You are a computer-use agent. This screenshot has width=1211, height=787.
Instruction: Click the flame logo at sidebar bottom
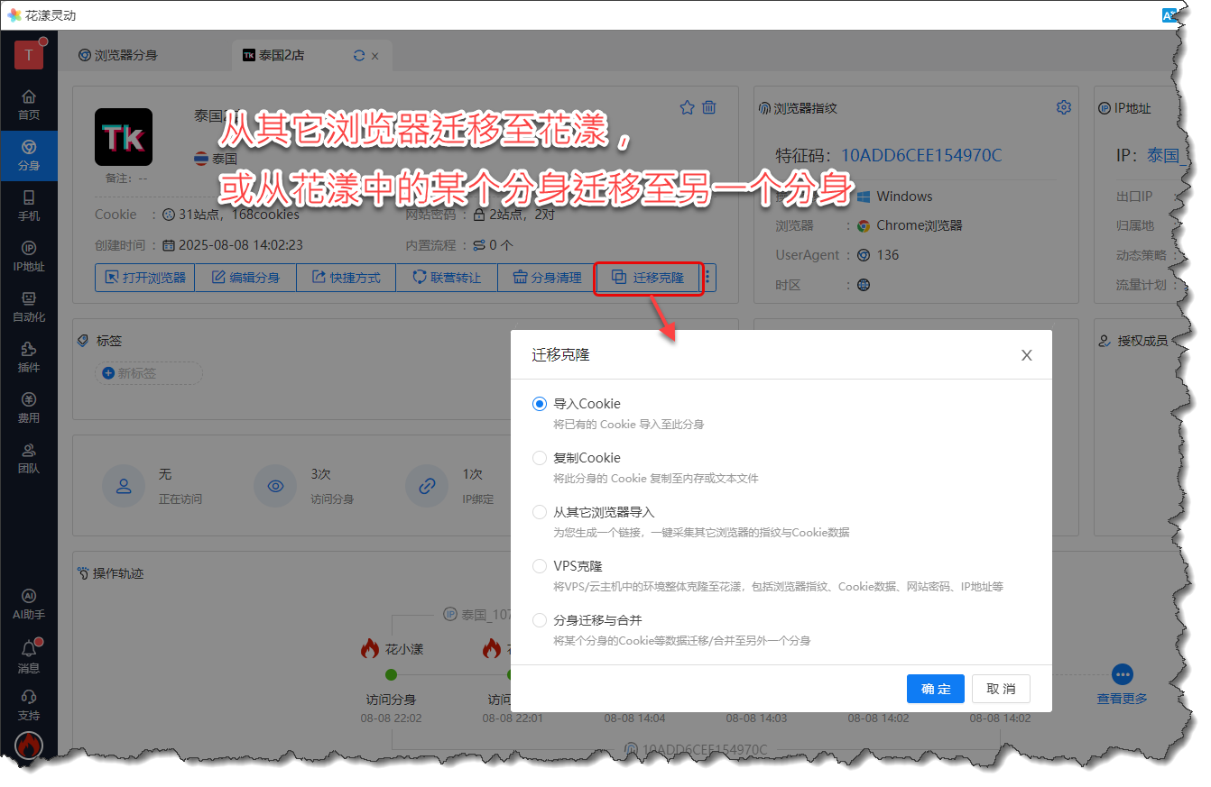coord(29,746)
